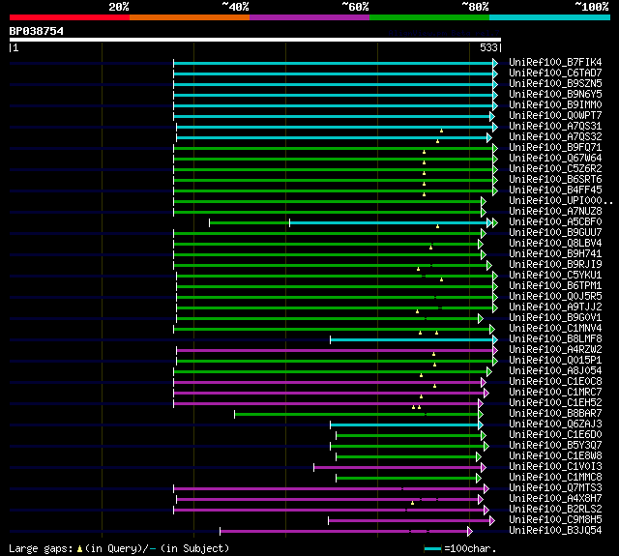Open hit UniRef100_B9N6Y5
The image size is (619, 556).
[x=555, y=95]
